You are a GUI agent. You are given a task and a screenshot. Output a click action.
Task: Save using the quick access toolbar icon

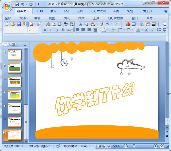pos(17,4)
